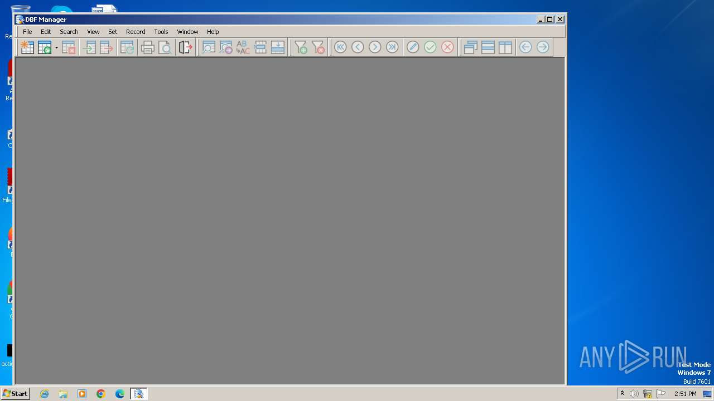Click the Insert row down-arrow icon
Screen dimensions: 714x401
tap(278, 47)
